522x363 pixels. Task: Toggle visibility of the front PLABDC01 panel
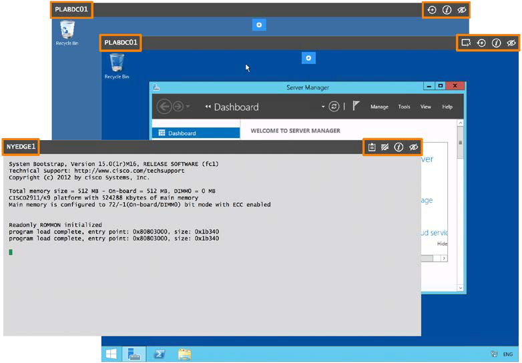coord(511,43)
